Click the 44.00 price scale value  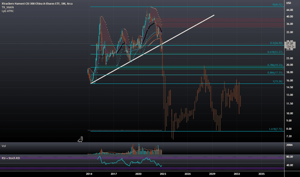pos(289,10)
